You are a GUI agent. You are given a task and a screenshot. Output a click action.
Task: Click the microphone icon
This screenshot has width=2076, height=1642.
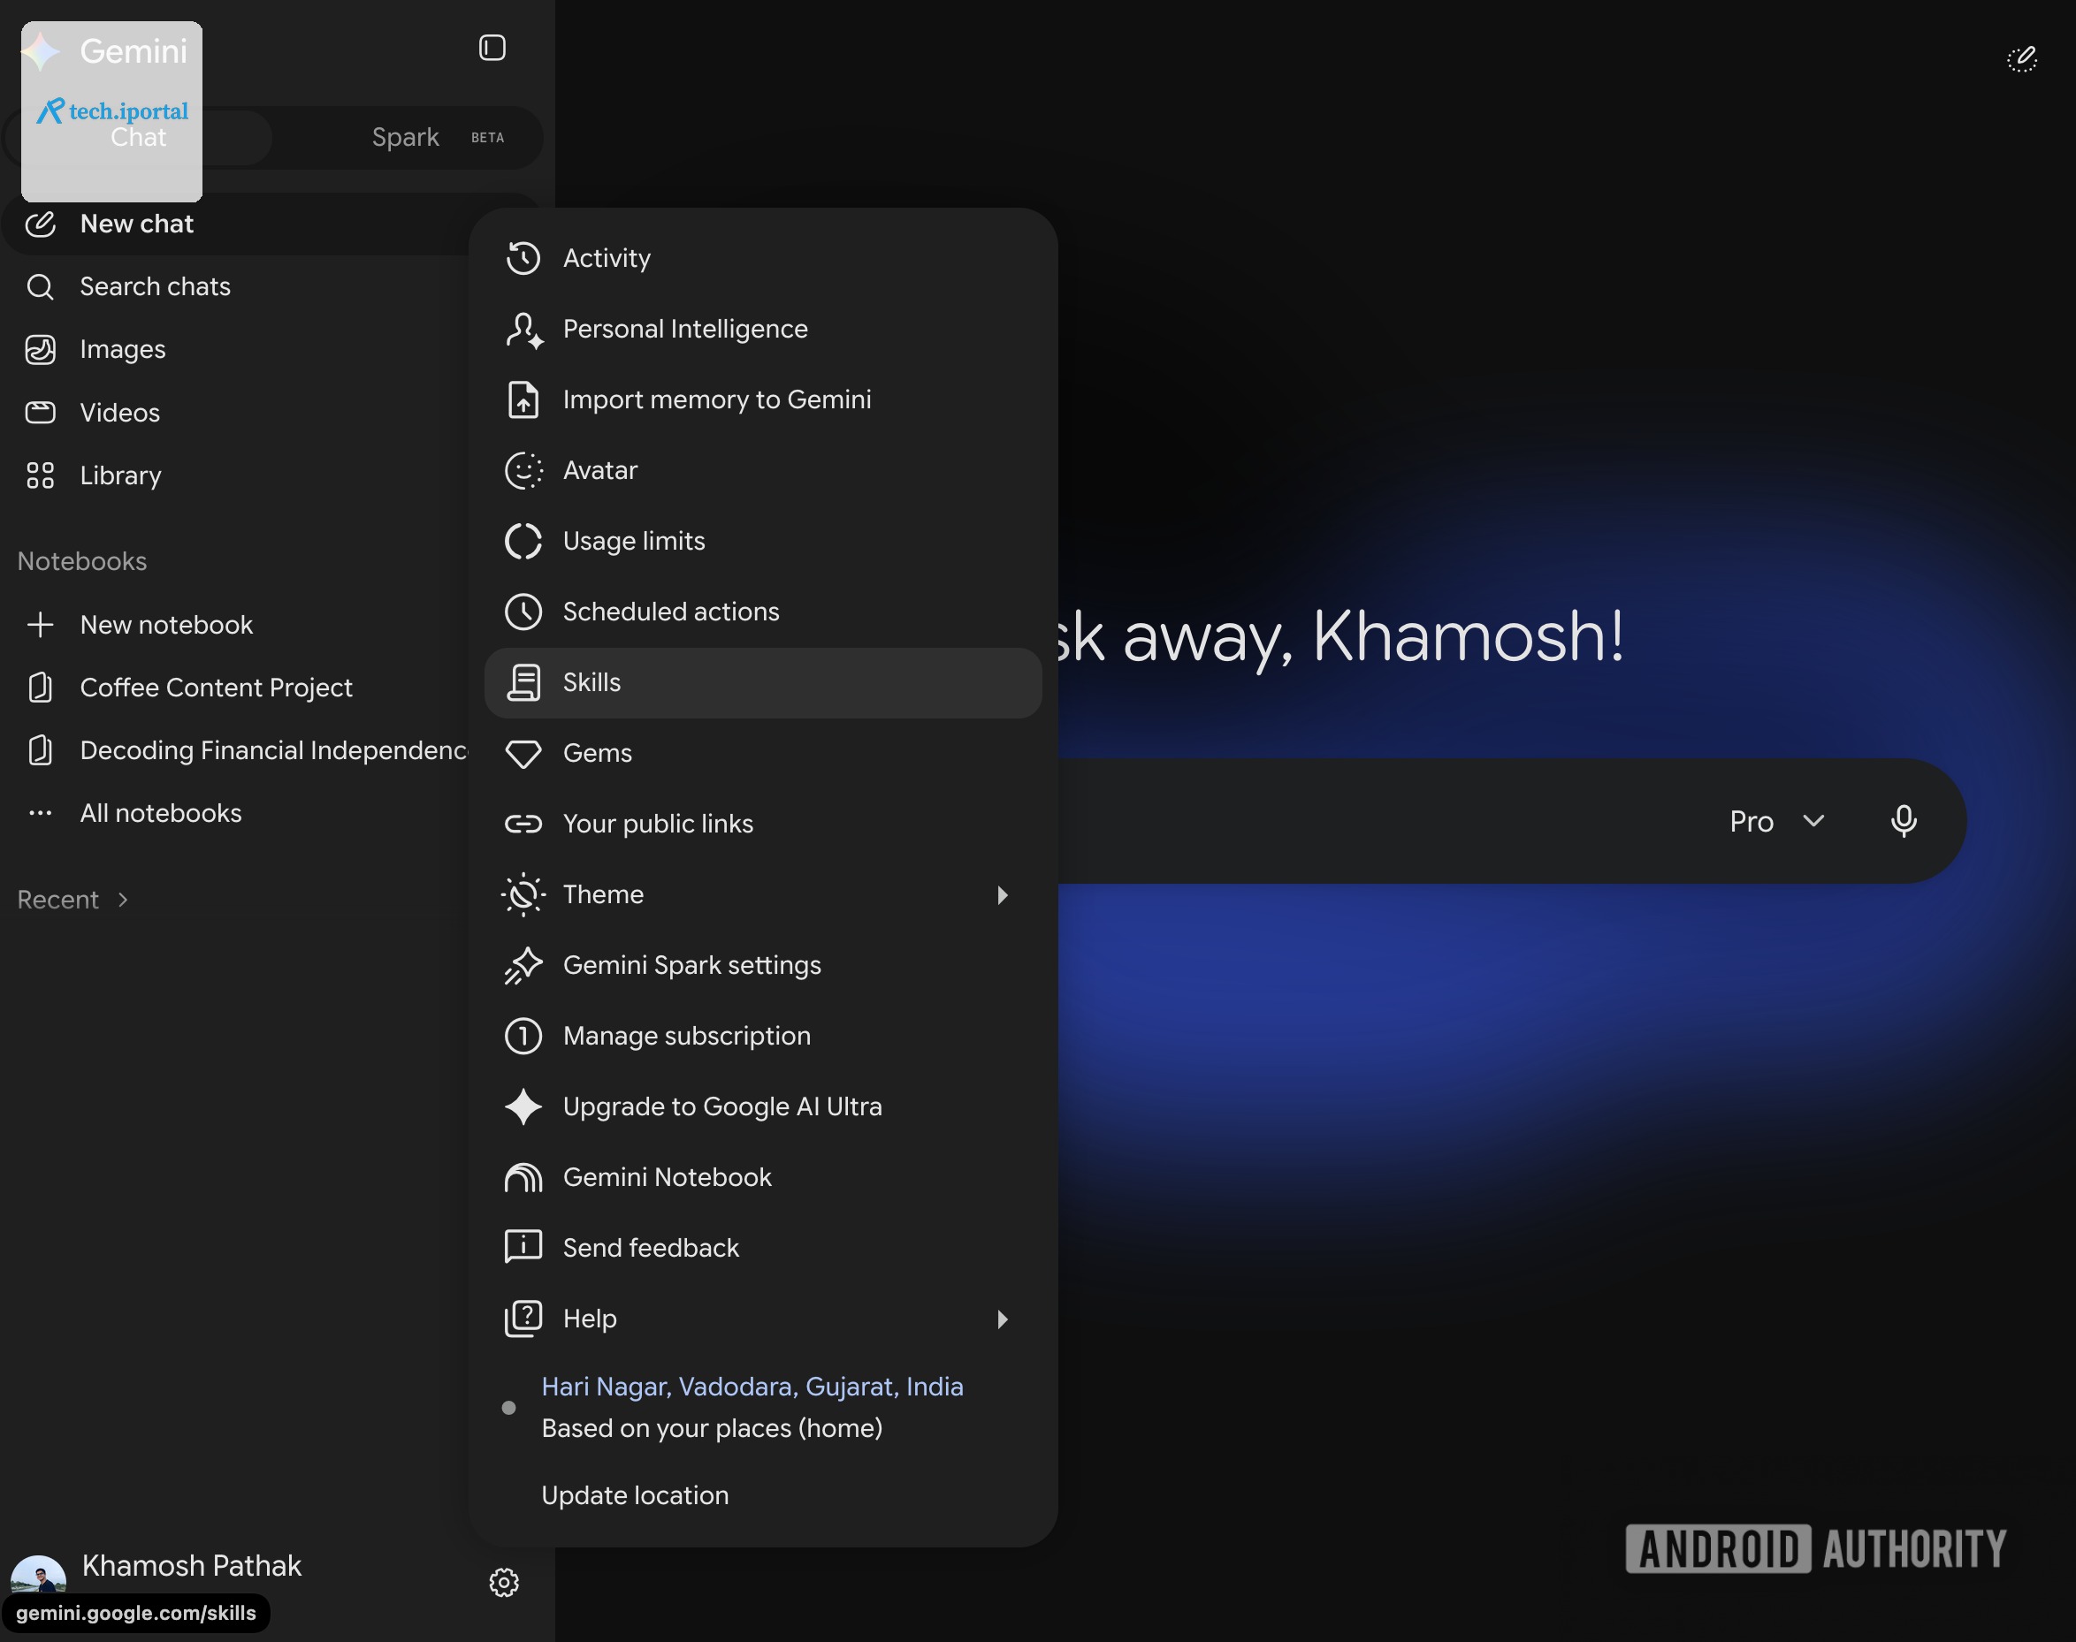click(x=1903, y=821)
